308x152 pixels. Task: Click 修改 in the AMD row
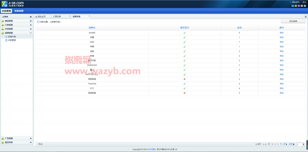[x=281, y=42]
